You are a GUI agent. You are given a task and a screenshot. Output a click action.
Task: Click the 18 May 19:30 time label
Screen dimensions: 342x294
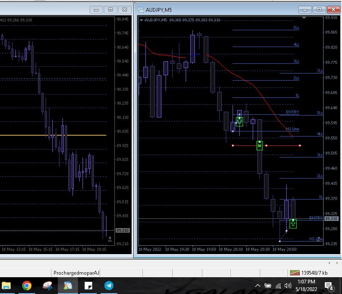pos(177,249)
